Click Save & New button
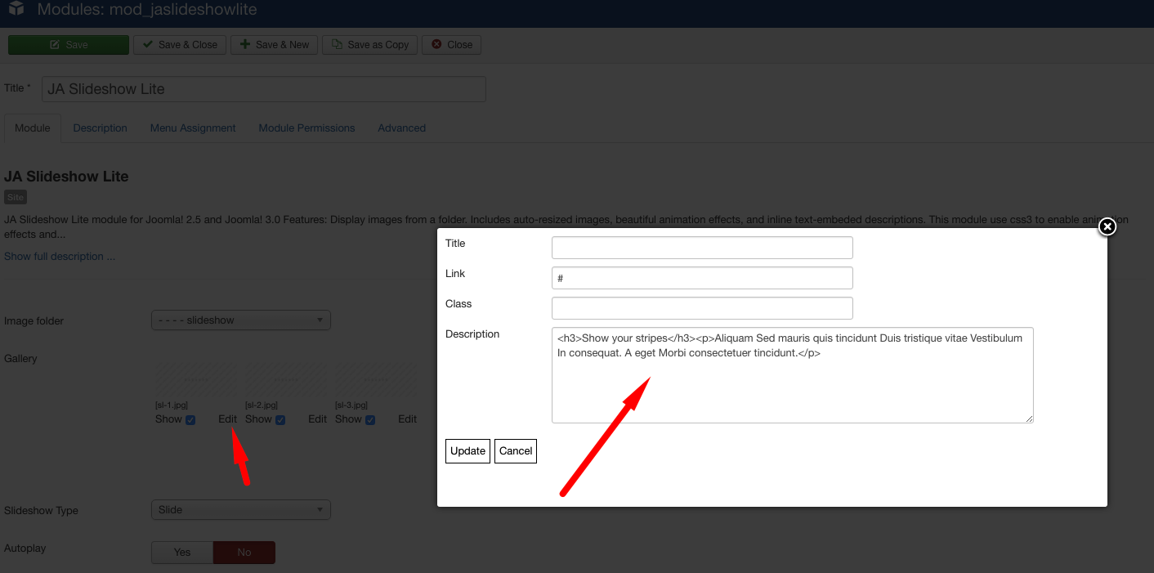Screen dimensions: 1154x573 (x=275, y=45)
